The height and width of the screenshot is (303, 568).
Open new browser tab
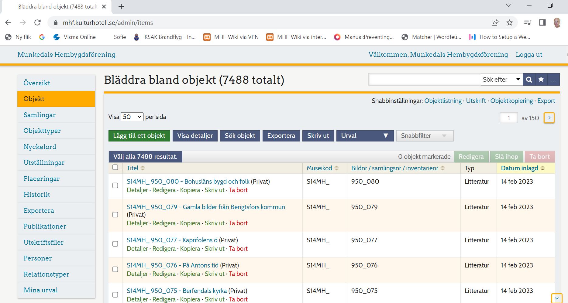pyautogui.click(x=121, y=7)
